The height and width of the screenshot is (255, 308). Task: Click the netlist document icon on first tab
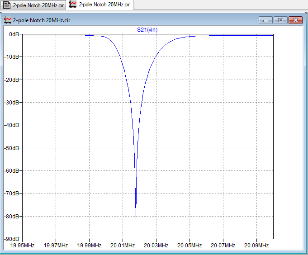pos(7,5)
